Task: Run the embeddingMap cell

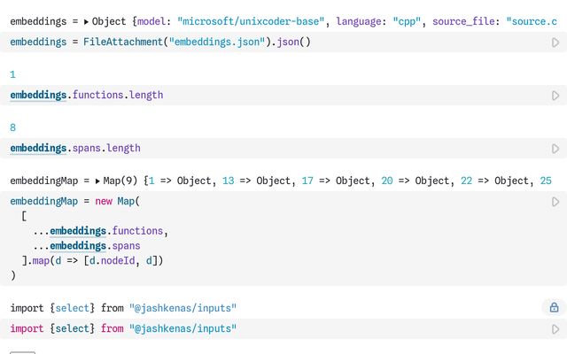Action: coord(555,202)
